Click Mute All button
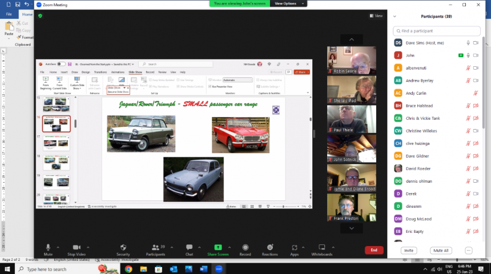This screenshot has width=491, height=274. click(441, 251)
